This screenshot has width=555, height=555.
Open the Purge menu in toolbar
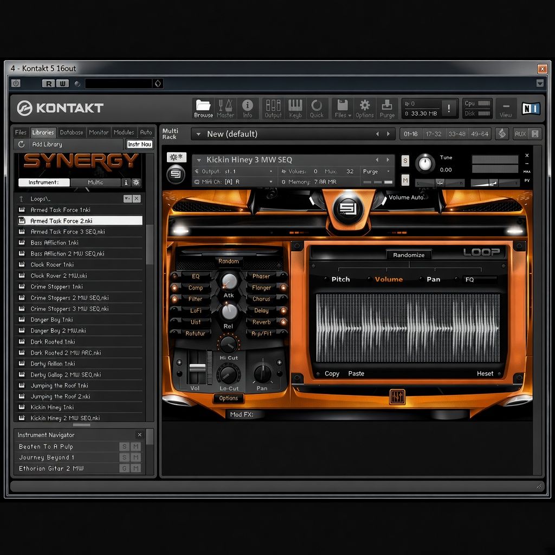coord(387,108)
